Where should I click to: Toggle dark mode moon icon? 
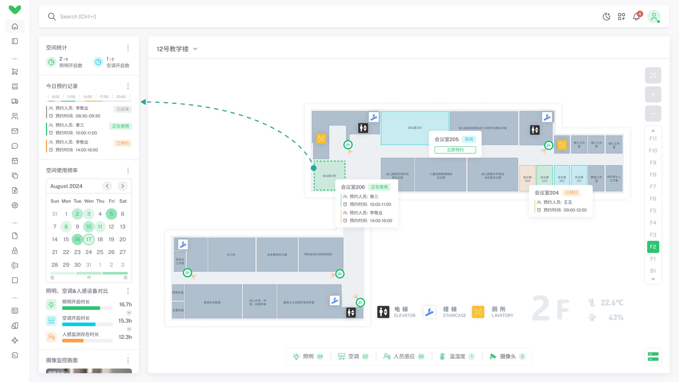pos(606,17)
